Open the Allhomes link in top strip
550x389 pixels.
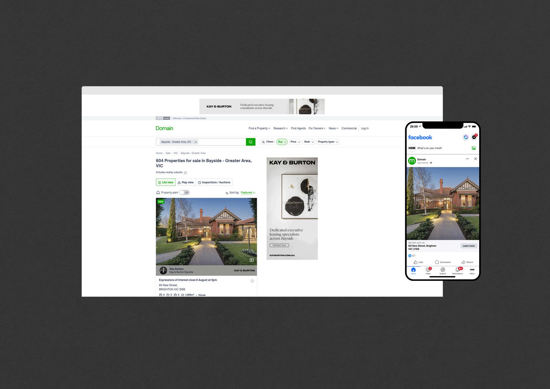pyautogui.click(x=177, y=118)
